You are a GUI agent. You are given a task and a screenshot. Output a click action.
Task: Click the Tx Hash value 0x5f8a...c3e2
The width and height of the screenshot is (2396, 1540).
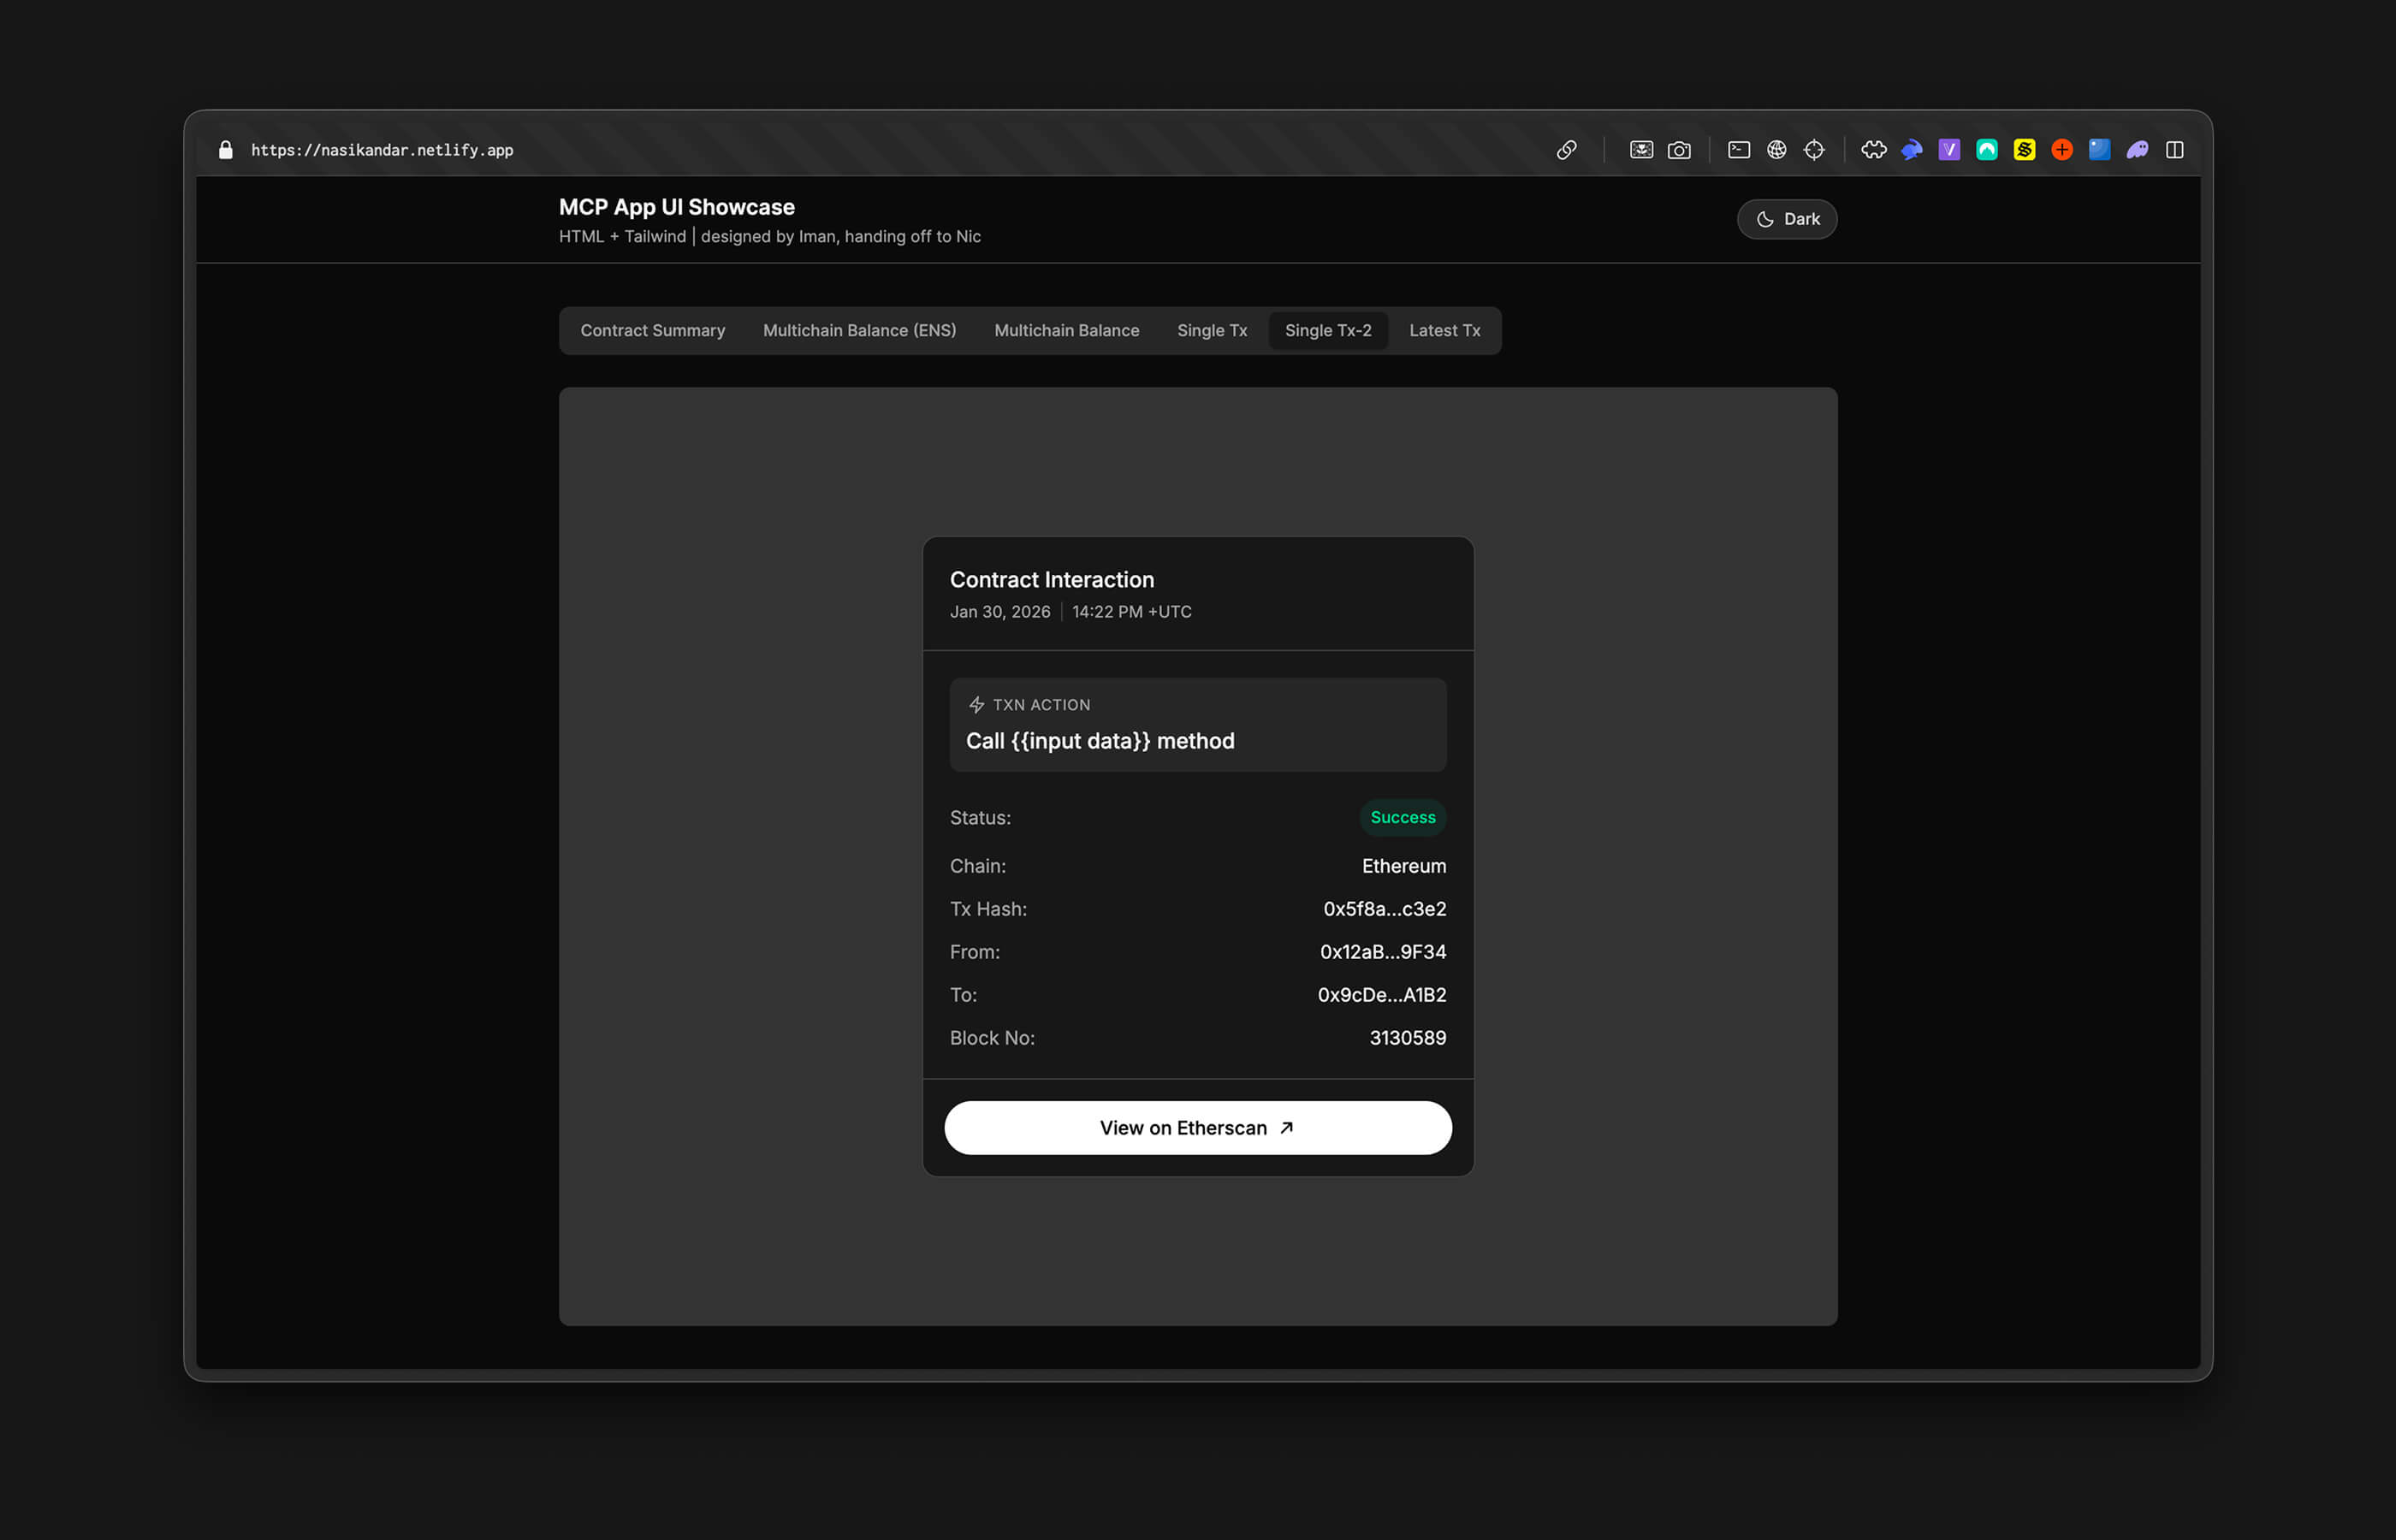pyautogui.click(x=1384, y=909)
